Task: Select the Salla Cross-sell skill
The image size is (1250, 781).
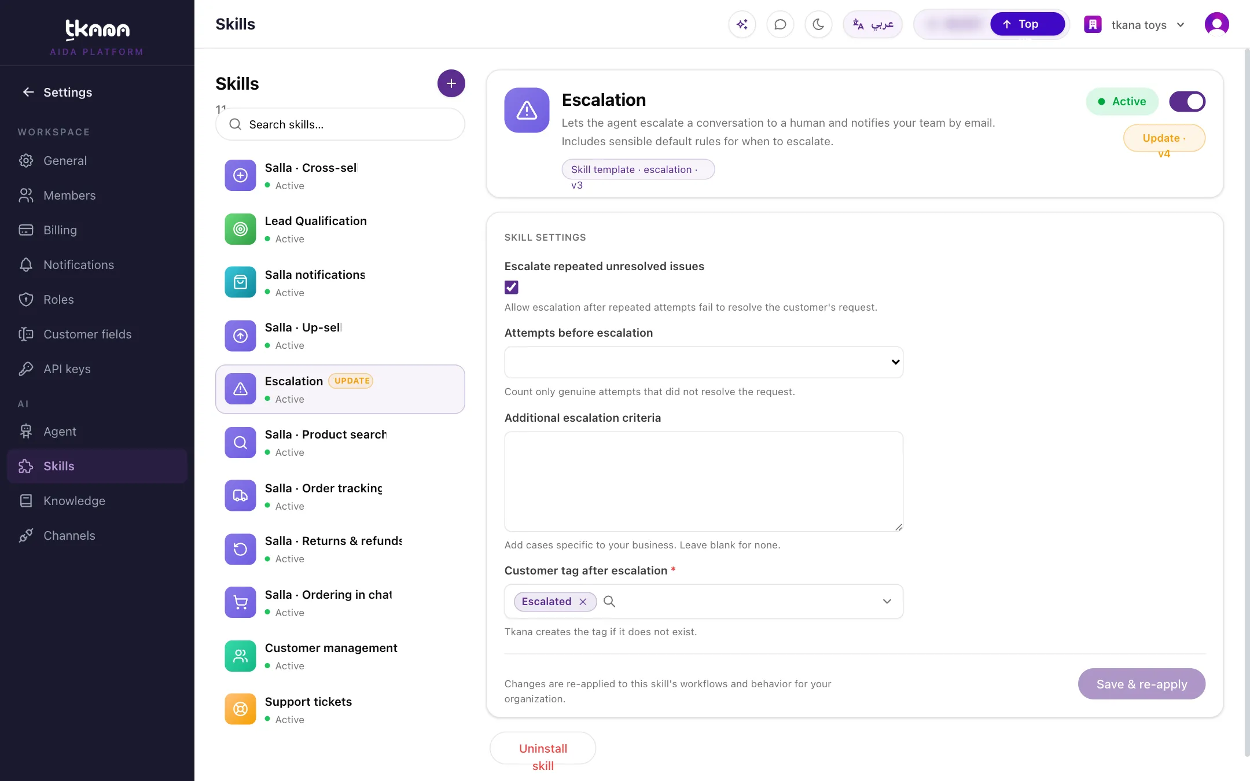Action: [x=340, y=176]
